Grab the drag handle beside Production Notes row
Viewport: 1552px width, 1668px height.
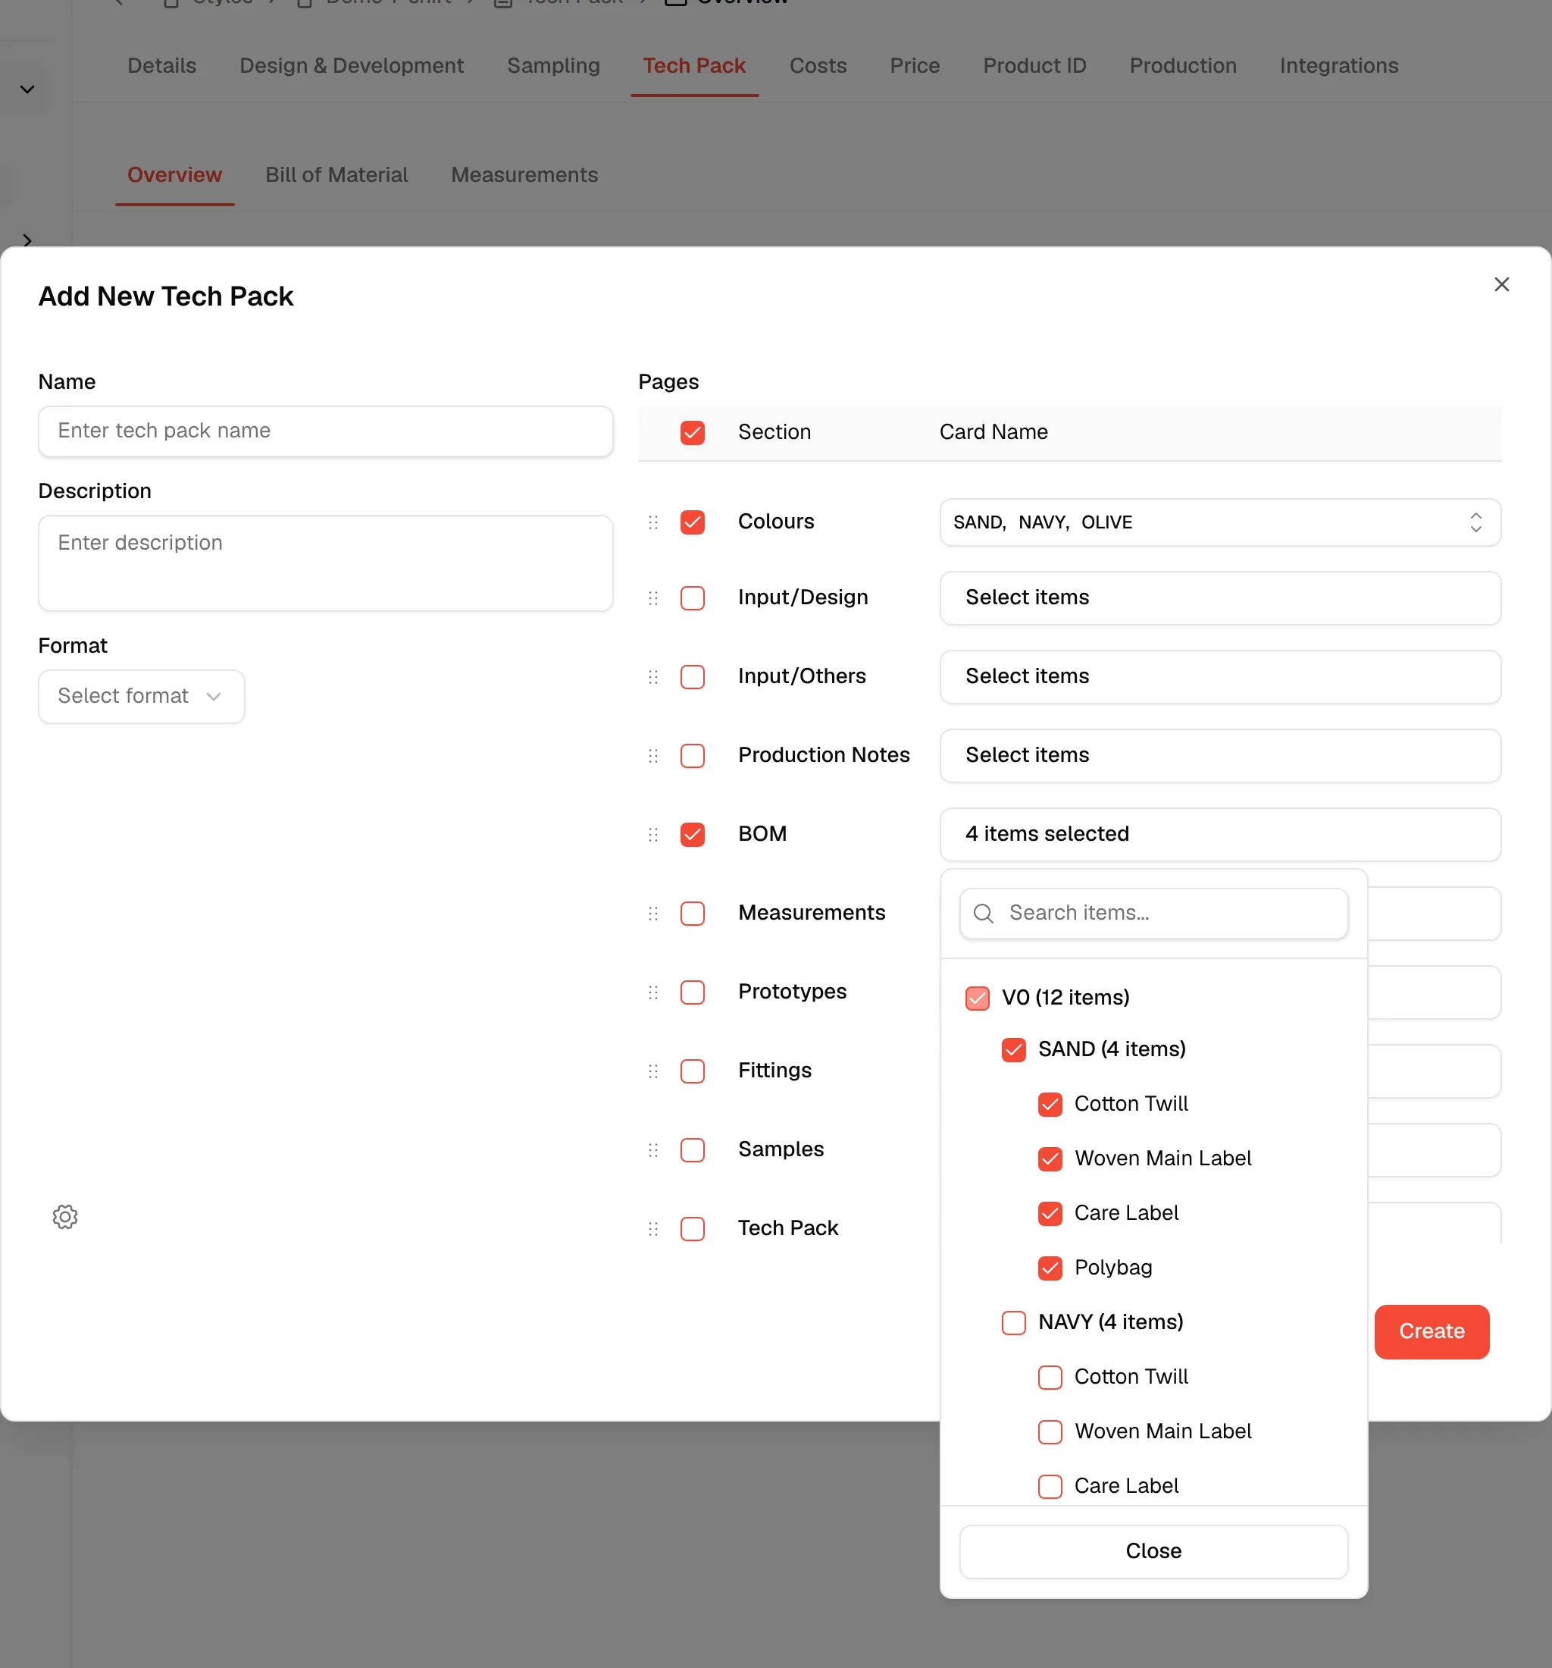(653, 756)
